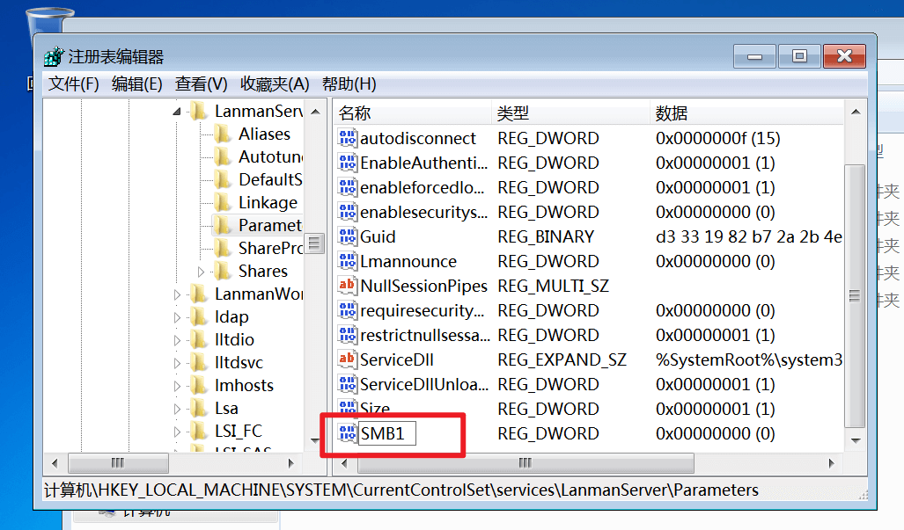
Task: Select the Linkage folder icon
Action: pos(223,202)
